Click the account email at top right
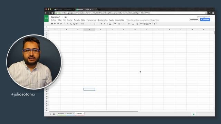 [x=204, y=17]
